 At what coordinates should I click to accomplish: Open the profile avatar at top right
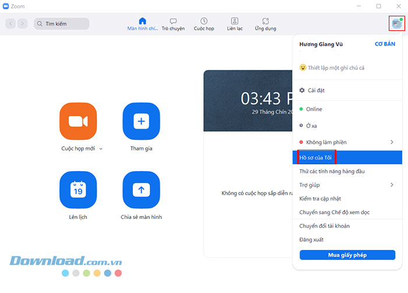pos(397,23)
